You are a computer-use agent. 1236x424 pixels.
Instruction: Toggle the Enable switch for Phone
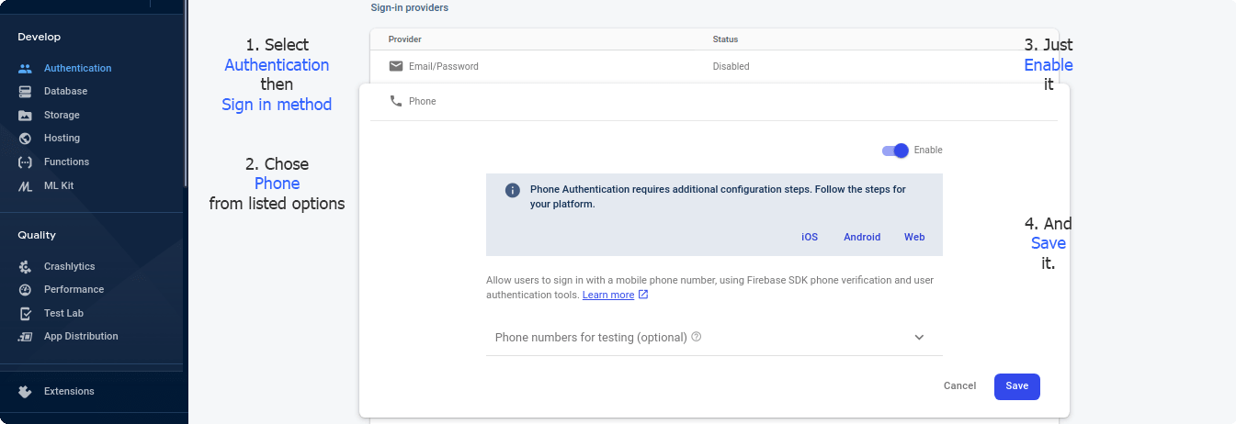click(x=896, y=151)
